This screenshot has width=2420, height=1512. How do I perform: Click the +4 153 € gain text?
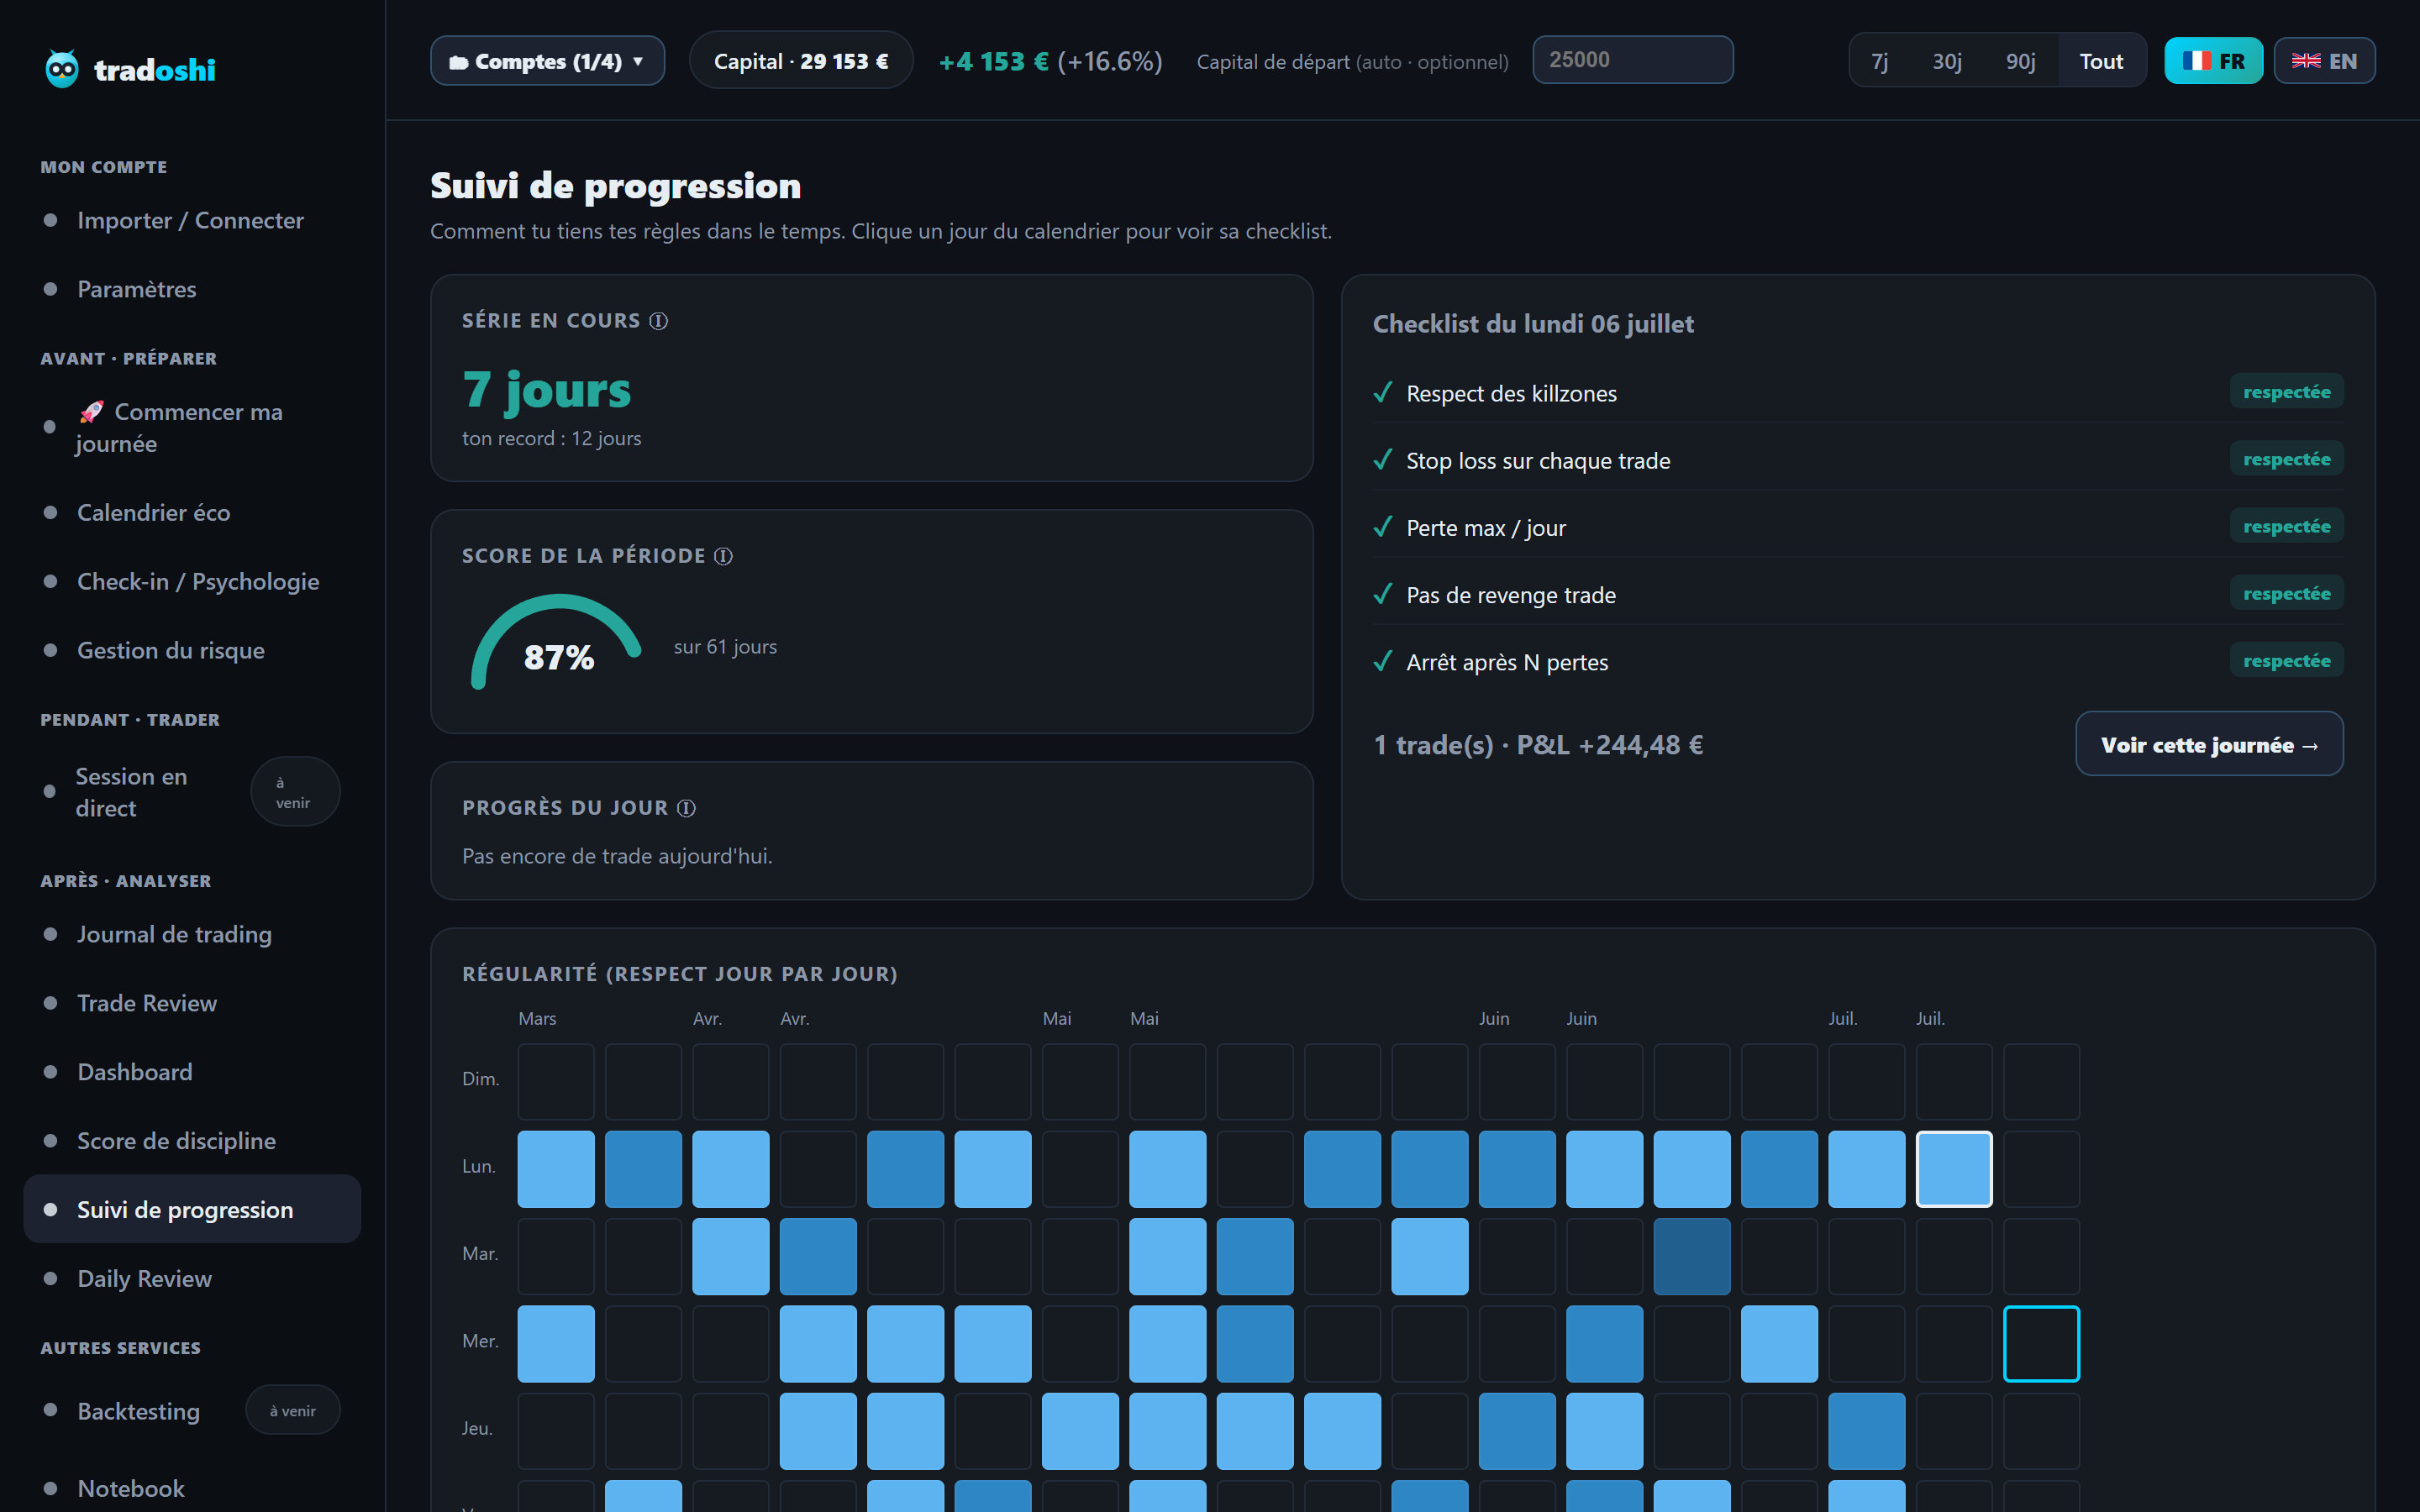point(994,61)
